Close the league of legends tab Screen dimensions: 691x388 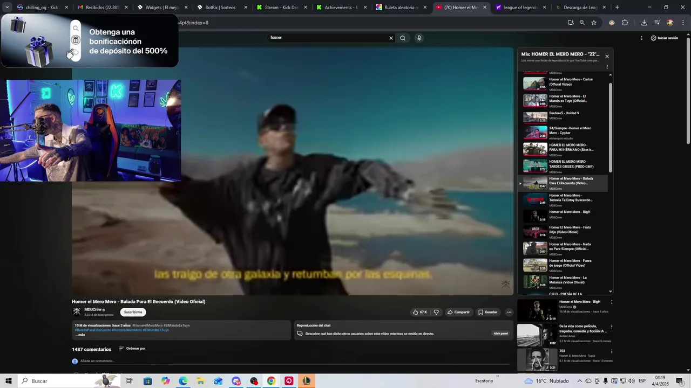click(544, 8)
